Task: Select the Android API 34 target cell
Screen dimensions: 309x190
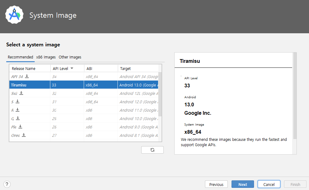Action: tap(138, 76)
